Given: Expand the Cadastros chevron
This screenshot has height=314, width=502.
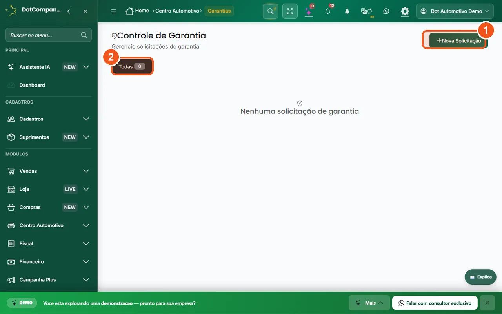Looking at the screenshot, I should click(86, 119).
